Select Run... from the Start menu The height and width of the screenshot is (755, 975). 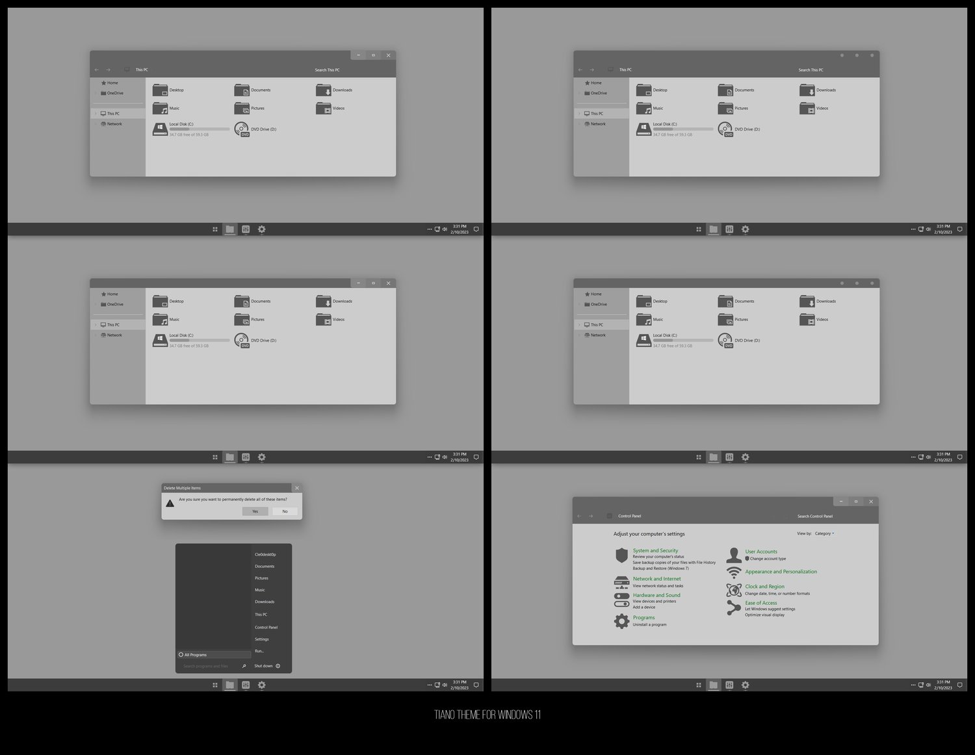(x=259, y=651)
